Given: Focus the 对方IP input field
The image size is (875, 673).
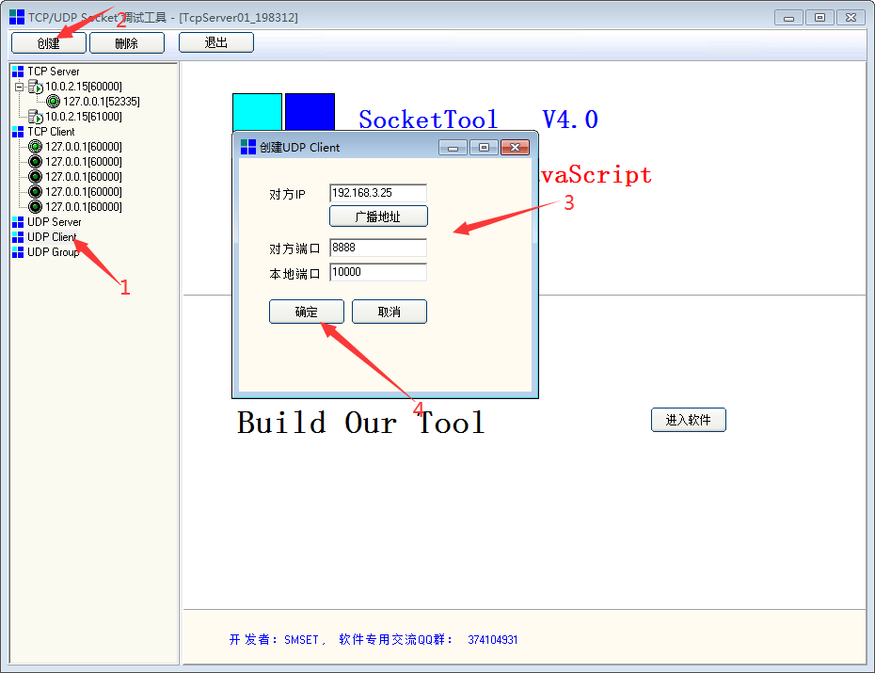Looking at the screenshot, I should pyautogui.click(x=378, y=192).
